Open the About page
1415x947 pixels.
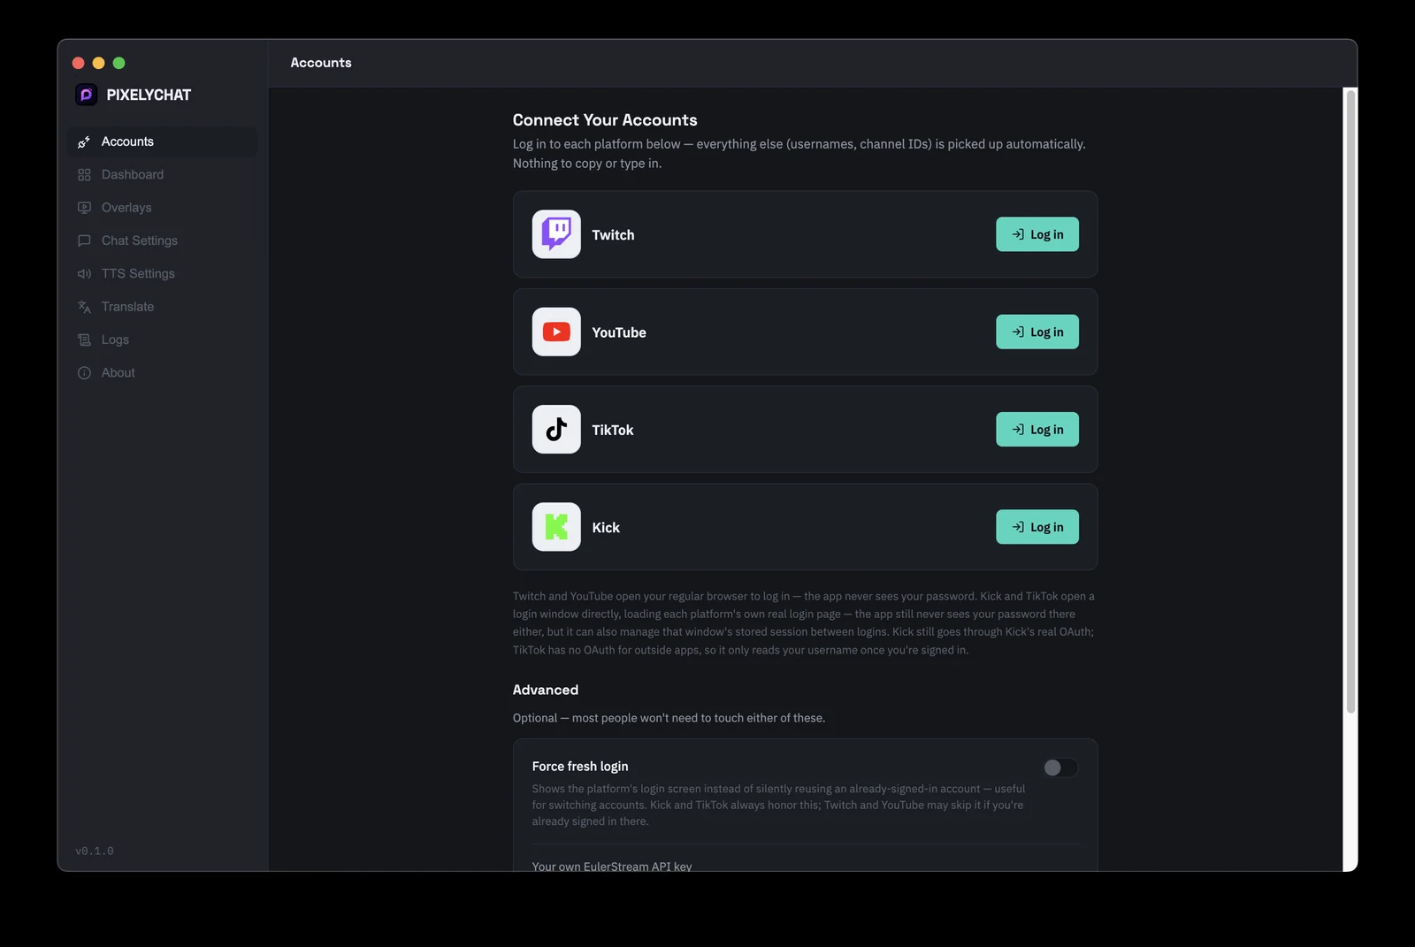pyautogui.click(x=162, y=373)
